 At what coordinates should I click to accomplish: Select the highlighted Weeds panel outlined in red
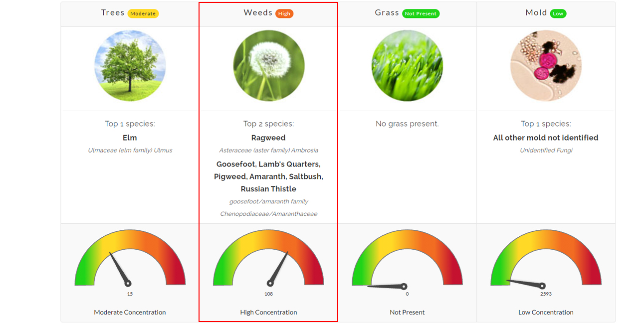[x=268, y=162]
